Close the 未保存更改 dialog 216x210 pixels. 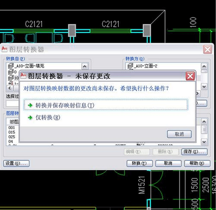click(190, 76)
